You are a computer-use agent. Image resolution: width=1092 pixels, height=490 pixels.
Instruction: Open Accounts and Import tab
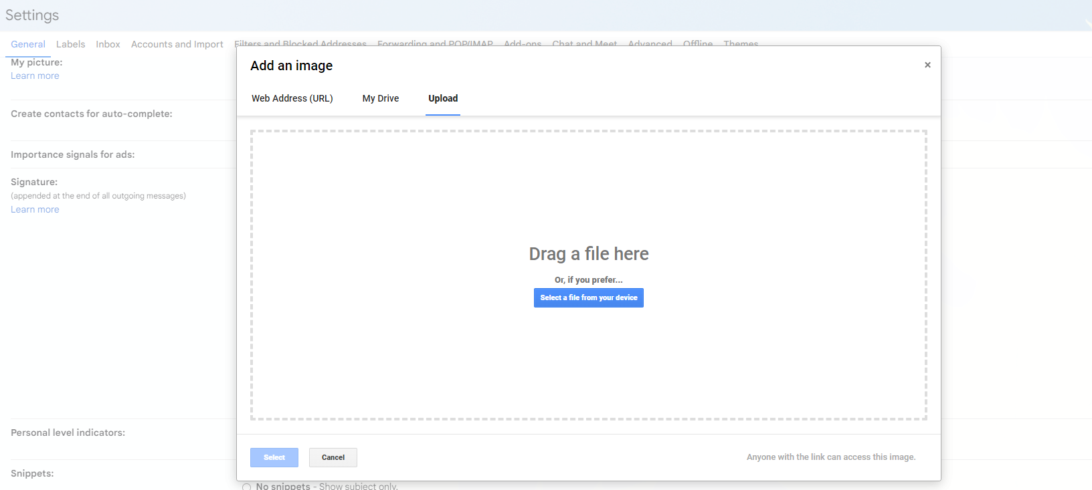[x=177, y=44]
